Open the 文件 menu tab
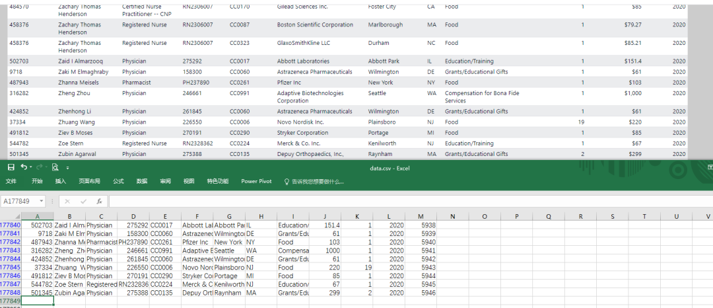The image size is (713, 308). 11,181
